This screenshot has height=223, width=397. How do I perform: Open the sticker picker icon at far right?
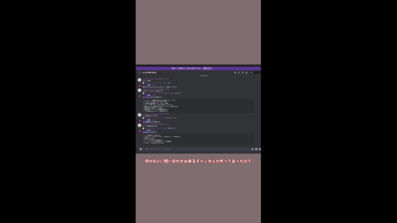pos(260,149)
